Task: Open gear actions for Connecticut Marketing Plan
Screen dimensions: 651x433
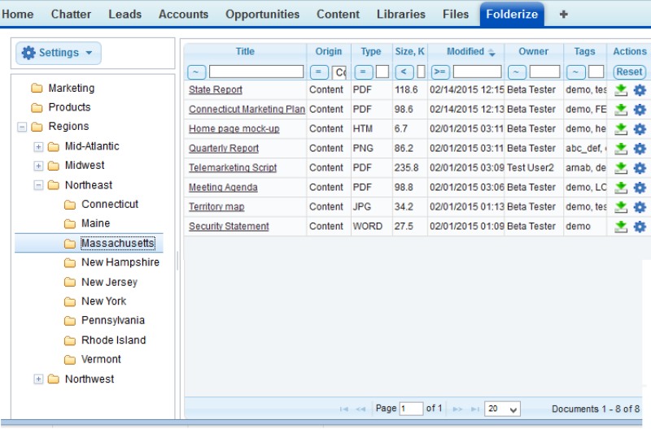Action: coord(640,110)
